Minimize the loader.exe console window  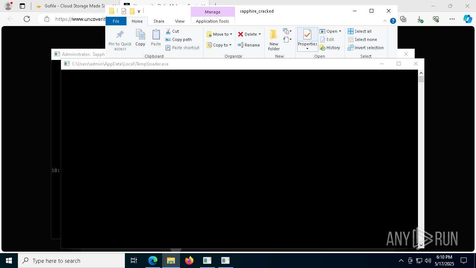point(382,64)
